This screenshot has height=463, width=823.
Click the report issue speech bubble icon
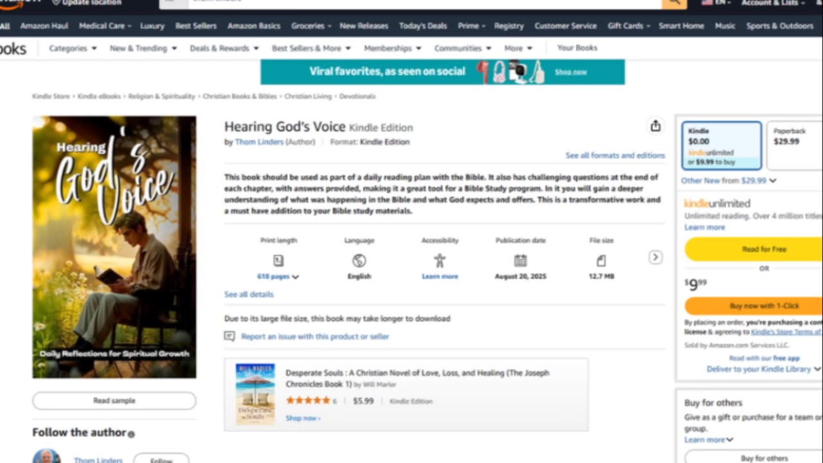pyautogui.click(x=230, y=336)
